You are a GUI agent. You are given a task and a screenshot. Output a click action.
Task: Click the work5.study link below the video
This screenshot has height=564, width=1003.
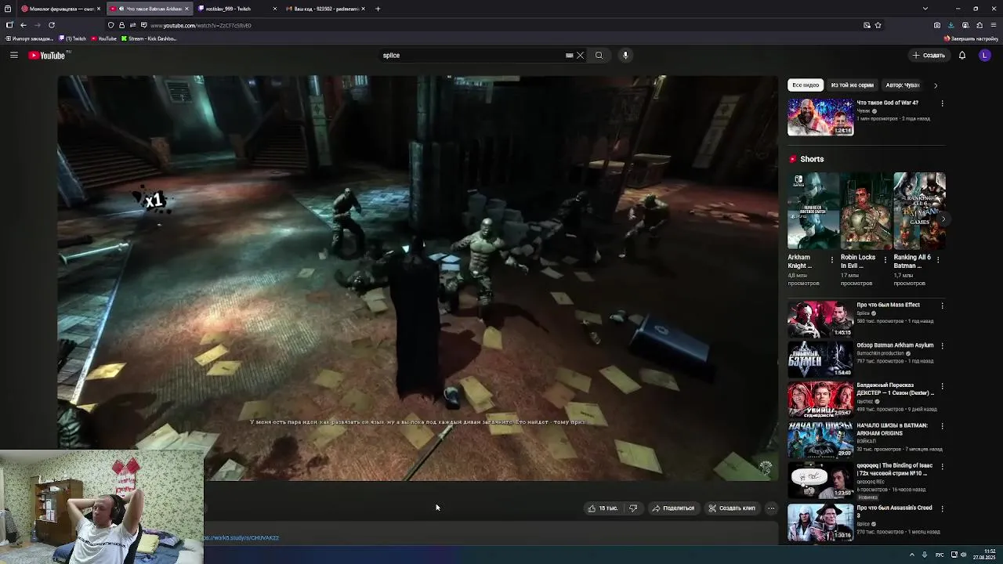(x=241, y=538)
